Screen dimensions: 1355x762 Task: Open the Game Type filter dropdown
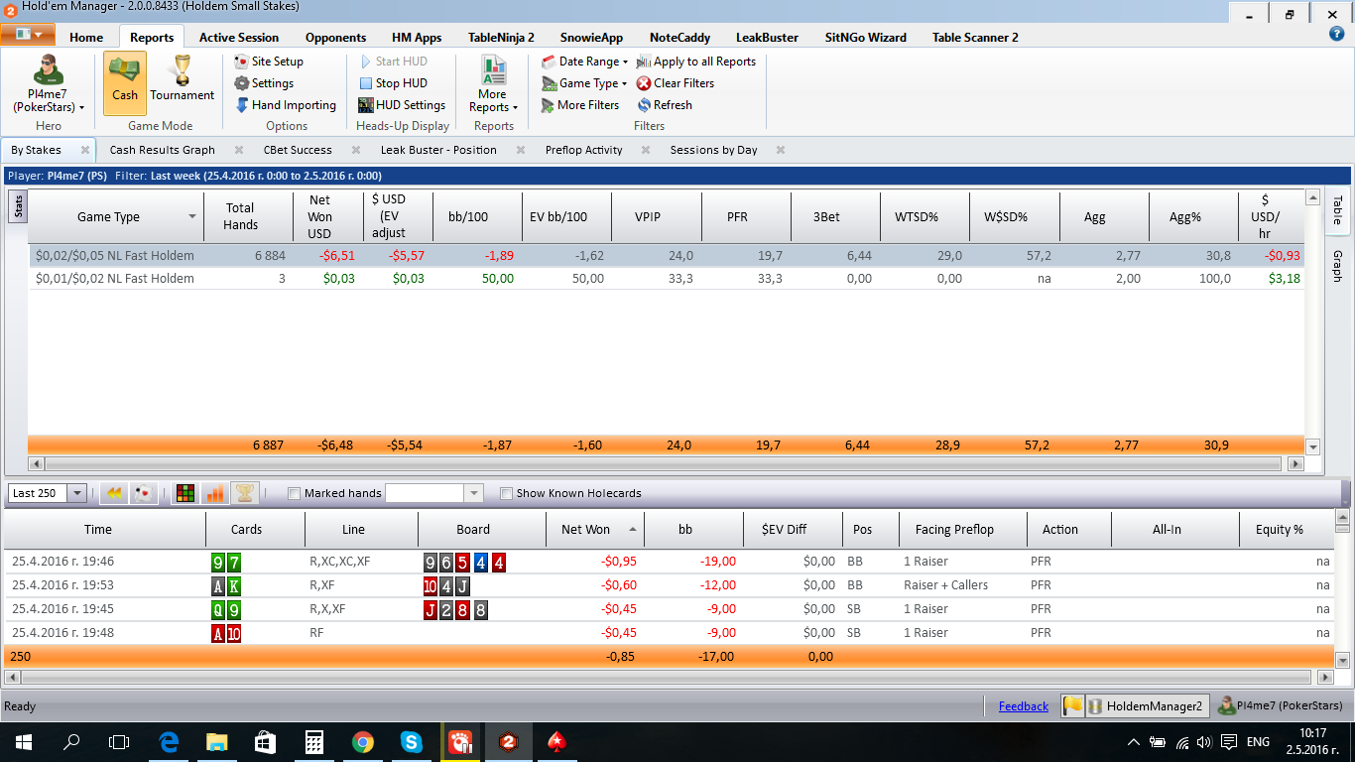(585, 83)
